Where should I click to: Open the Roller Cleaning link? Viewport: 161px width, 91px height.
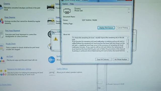coord(58,17)
